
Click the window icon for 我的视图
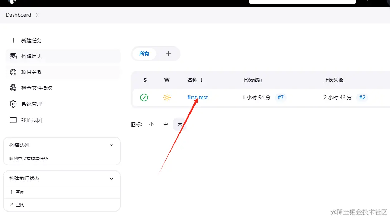pyautogui.click(x=13, y=120)
